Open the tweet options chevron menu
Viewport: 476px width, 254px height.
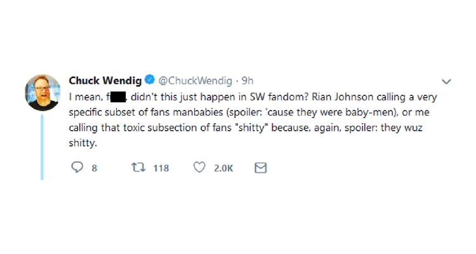[x=446, y=82]
